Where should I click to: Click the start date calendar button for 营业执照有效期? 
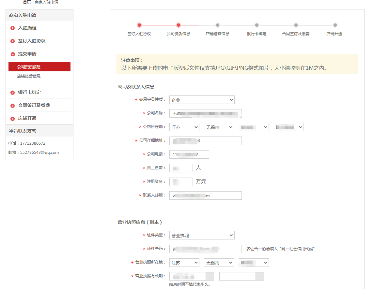click(x=210, y=276)
